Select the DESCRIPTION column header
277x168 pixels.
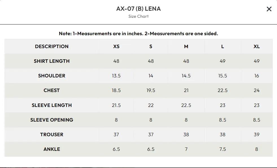[52, 46]
